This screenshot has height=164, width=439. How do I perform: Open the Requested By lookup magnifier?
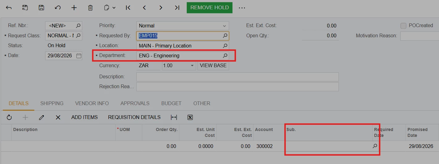[225, 36]
